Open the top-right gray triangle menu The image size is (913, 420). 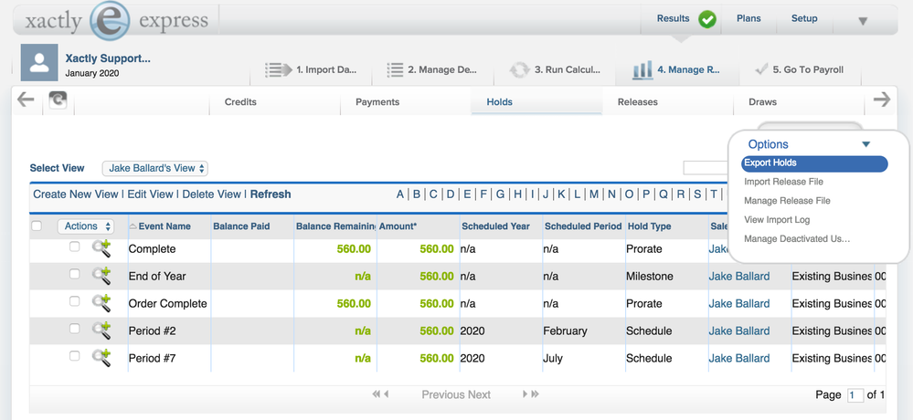click(863, 22)
